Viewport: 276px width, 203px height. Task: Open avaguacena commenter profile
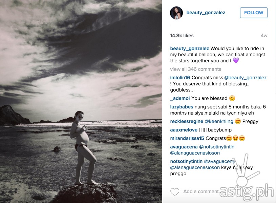tap(184, 147)
